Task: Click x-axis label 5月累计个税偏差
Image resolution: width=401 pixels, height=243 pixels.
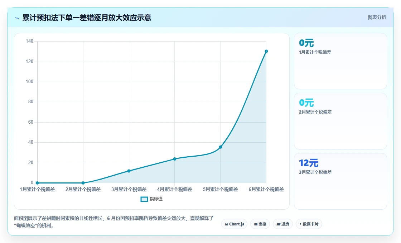Action: pos(221,189)
